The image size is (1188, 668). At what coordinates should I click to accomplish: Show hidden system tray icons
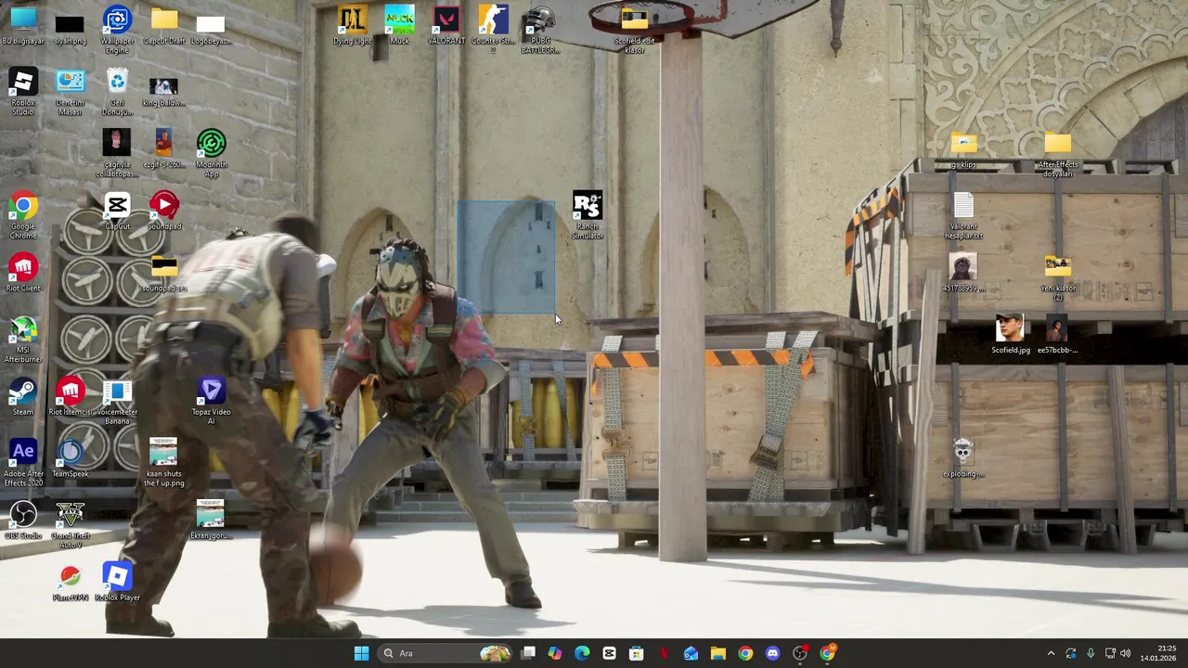click(1051, 653)
